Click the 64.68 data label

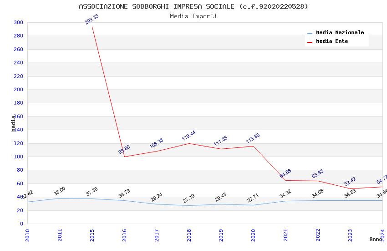(x=285, y=173)
